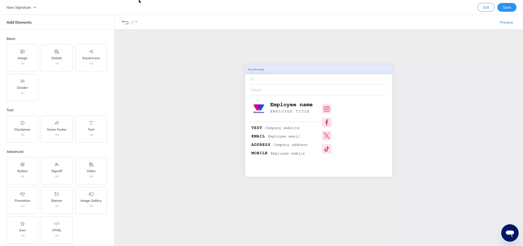Add an Image element to the signature
This screenshot has height=246, width=523.
[x=22, y=58]
